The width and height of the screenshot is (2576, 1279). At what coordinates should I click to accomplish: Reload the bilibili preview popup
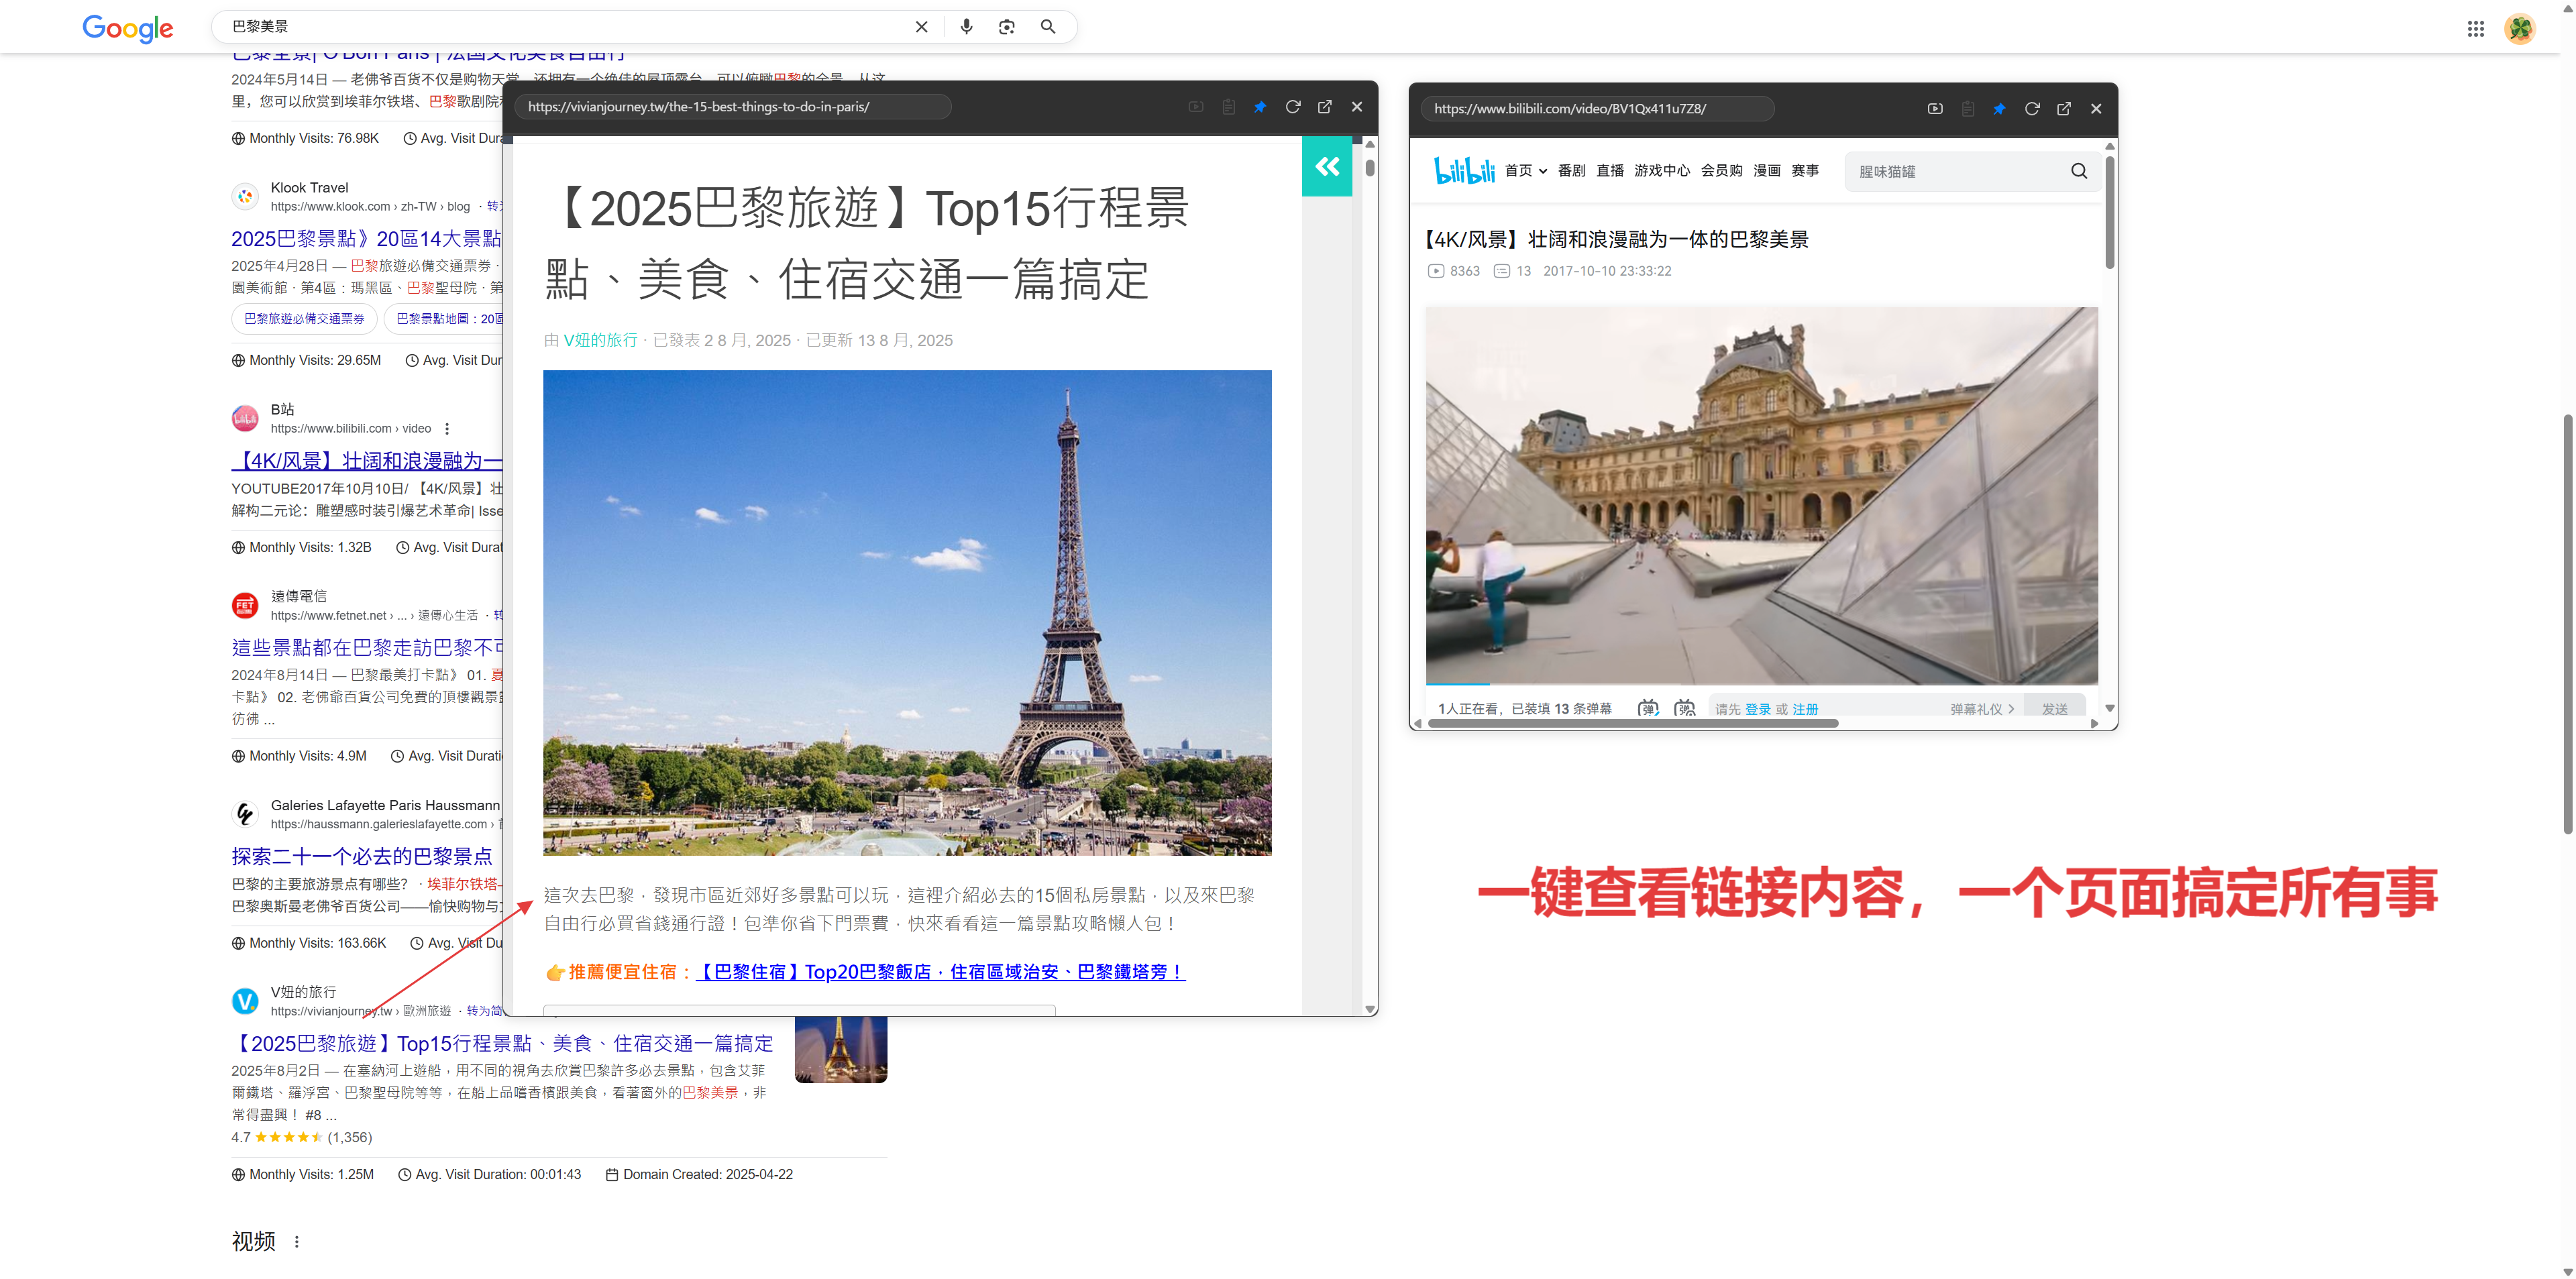[x=2031, y=109]
